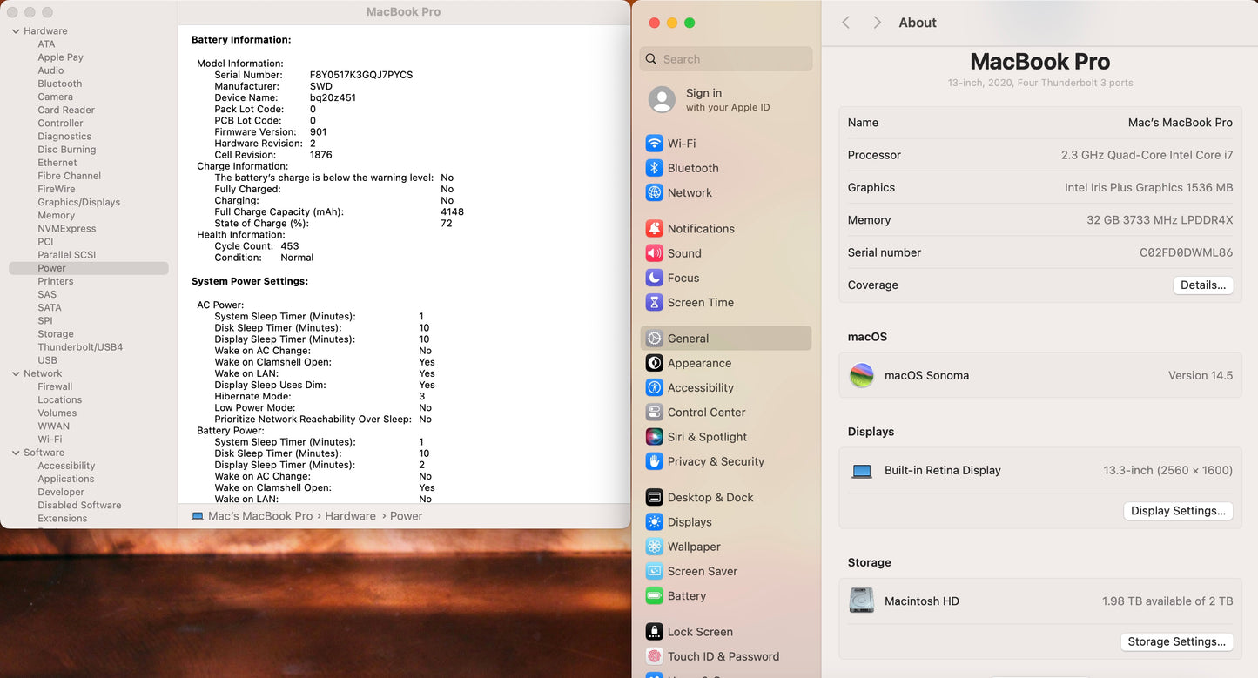Click the Coverage Details button
Viewport: 1258px width, 678px height.
1202,285
